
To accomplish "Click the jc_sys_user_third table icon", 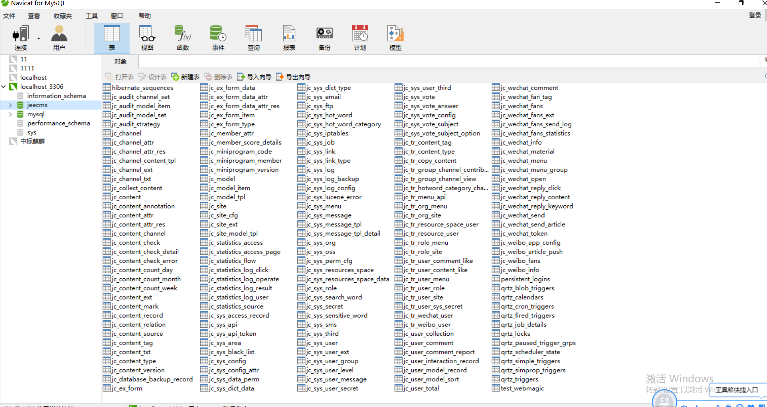I will coord(399,87).
